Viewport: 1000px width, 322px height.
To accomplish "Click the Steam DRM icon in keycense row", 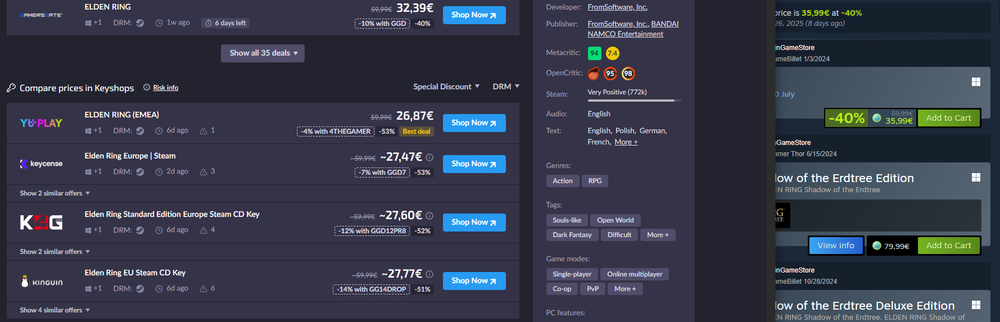I will [x=140, y=172].
